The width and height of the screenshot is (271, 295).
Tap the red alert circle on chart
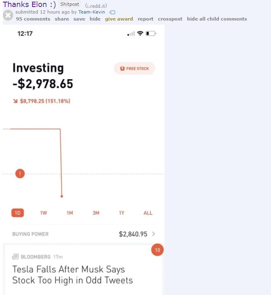(x=20, y=174)
